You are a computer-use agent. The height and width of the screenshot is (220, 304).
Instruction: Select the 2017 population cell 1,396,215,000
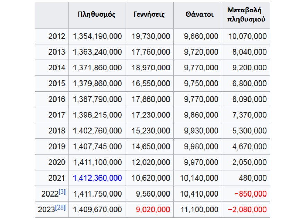97,115
